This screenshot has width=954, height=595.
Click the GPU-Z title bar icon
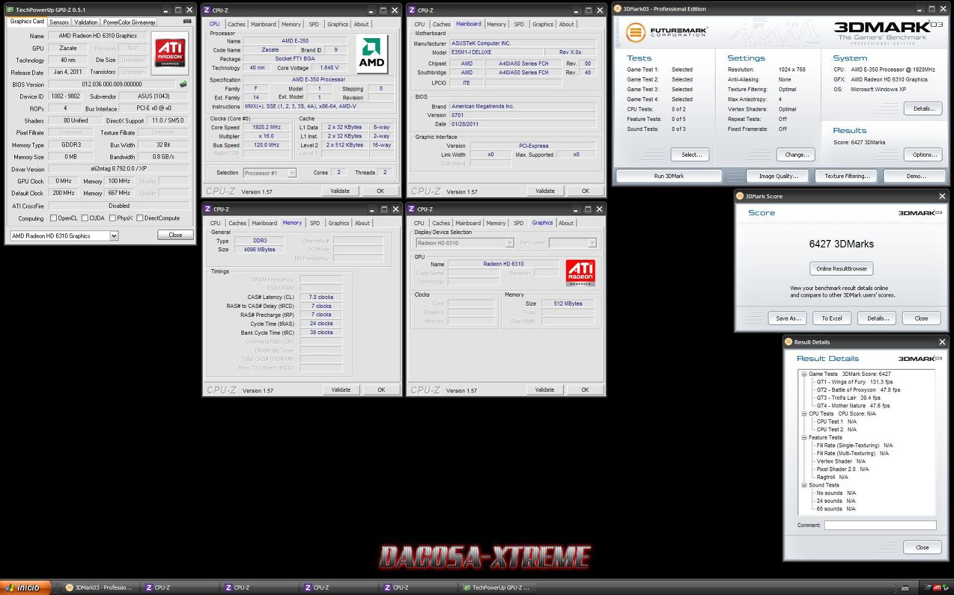(10, 10)
